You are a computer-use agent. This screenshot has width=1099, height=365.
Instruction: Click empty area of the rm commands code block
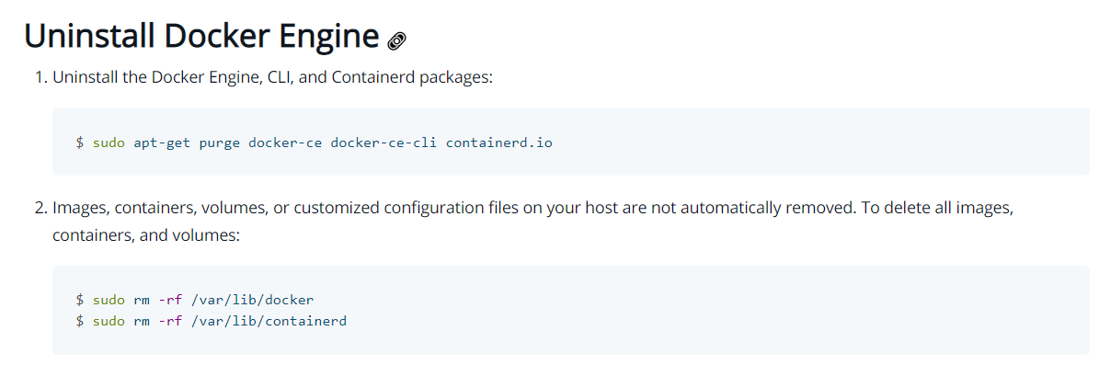coord(701,311)
